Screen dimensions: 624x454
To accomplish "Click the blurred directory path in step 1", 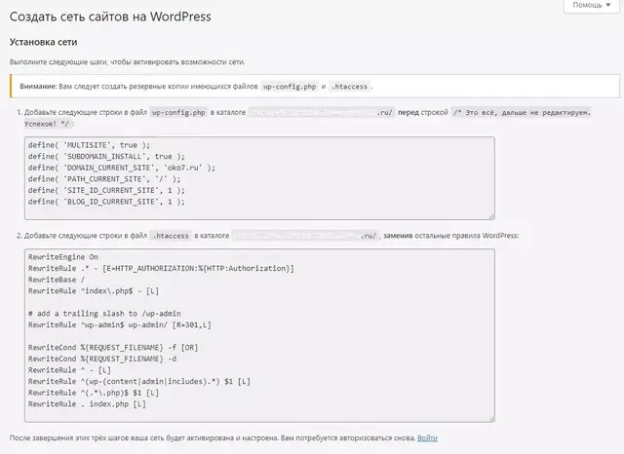I will pos(321,112).
